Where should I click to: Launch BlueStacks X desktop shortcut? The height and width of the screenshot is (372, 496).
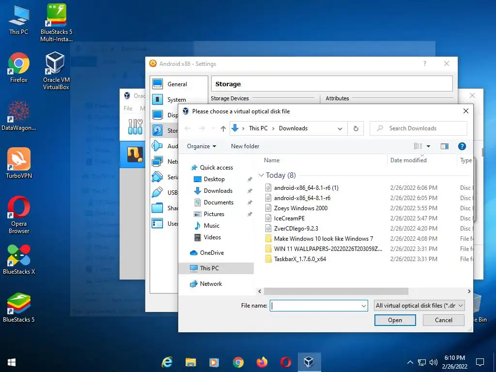(19, 259)
